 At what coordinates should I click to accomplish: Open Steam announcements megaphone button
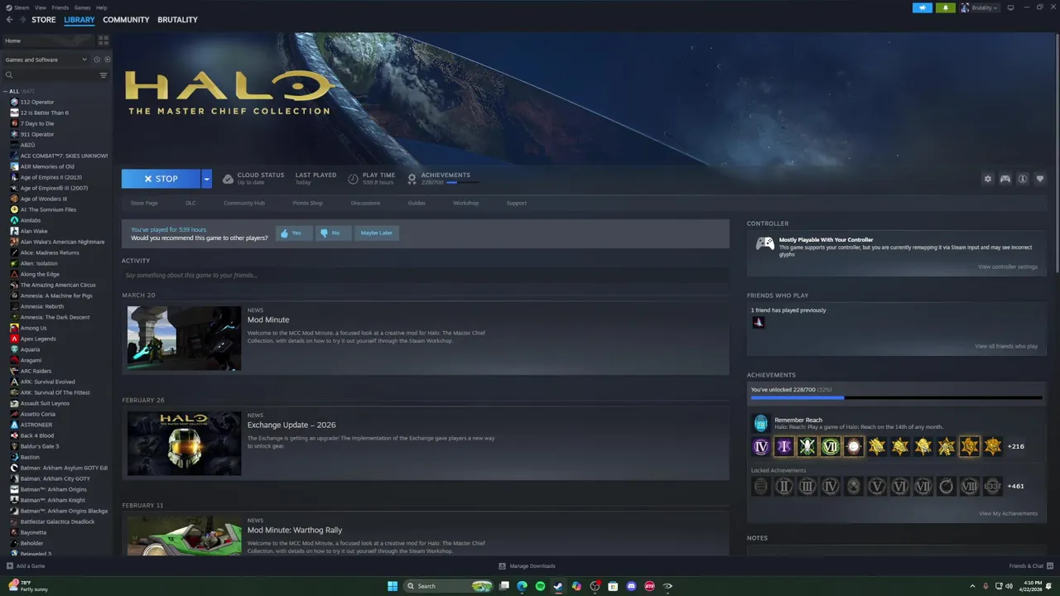pos(923,7)
